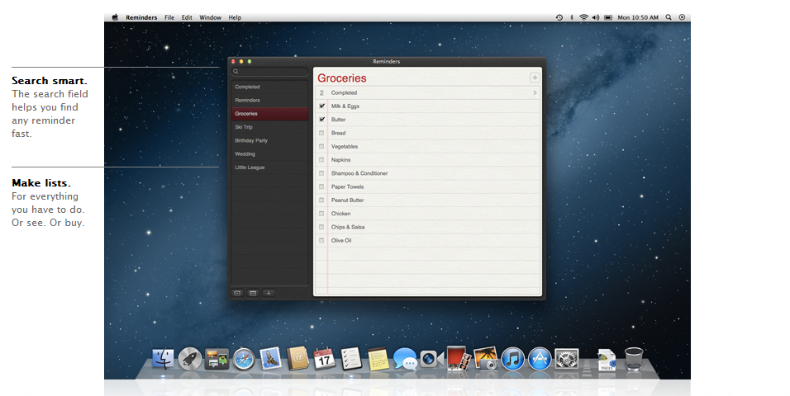Click the volume icon in menu bar

click(x=596, y=17)
